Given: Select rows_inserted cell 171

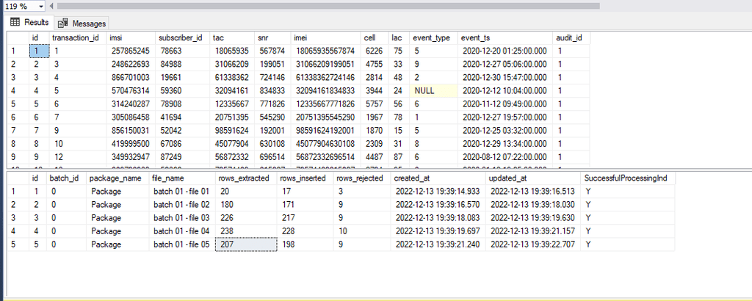Looking at the screenshot, I should pyautogui.click(x=305, y=204).
